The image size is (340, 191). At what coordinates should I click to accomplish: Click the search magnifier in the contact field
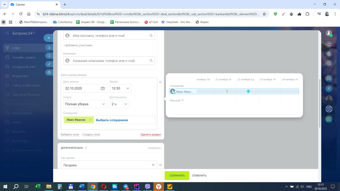151,36
